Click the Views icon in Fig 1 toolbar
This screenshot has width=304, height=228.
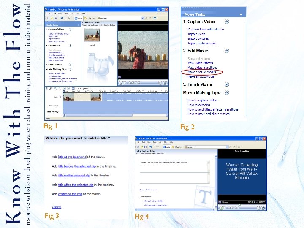tap(155, 18)
